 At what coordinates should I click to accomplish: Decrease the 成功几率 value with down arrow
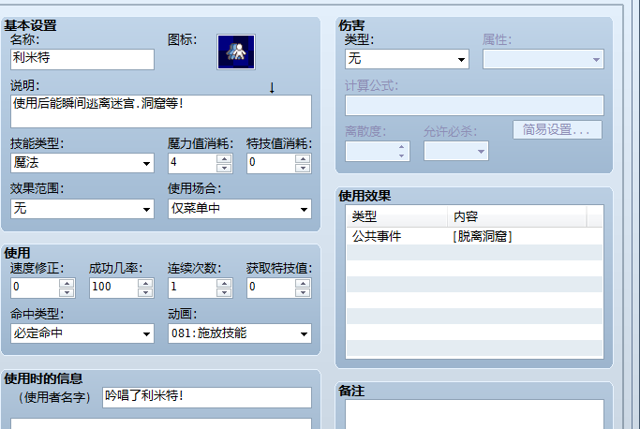[145, 292]
